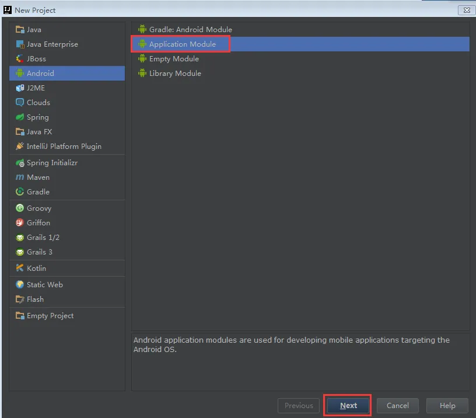
Task: Choose the Spring leaf icon
Action: (x=20, y=117)
